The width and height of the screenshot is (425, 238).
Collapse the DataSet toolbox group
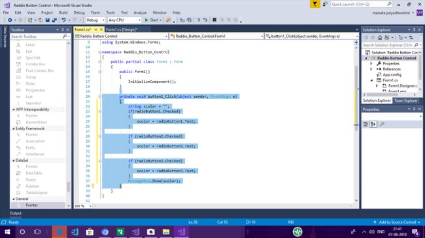point(14,160)
